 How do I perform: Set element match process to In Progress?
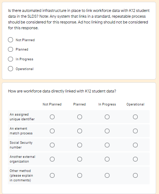[107, 131]
